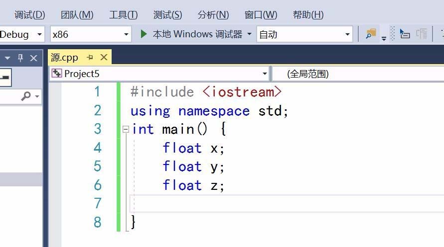The height and width of the screenshot is (247, 444).
Task: Open the 帮助(H) menu
Action: (308, 15)
